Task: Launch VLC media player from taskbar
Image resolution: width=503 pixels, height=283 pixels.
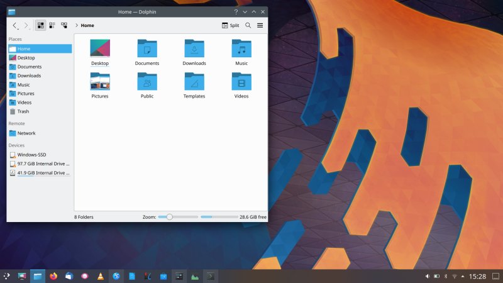Action: [x=101, y=276]
